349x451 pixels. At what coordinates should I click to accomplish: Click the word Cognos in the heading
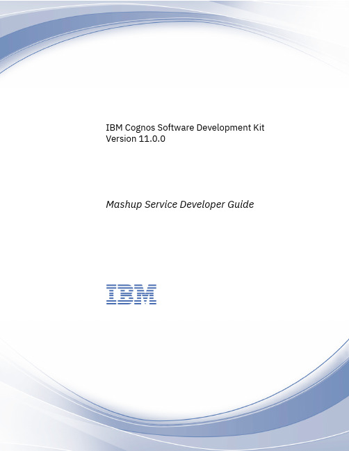click(x=140, y=128)
